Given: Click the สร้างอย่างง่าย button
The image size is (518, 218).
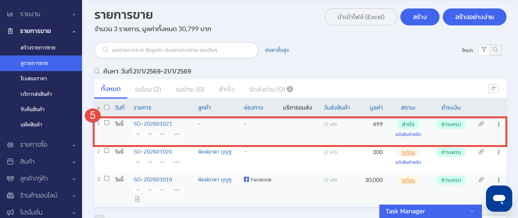Looking at the screenshot, I should click(x=474, y=17).
